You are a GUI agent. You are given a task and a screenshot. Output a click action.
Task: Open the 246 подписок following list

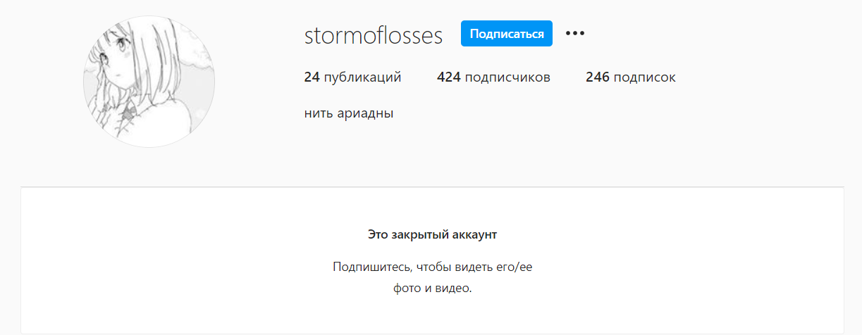click(630, 77)
